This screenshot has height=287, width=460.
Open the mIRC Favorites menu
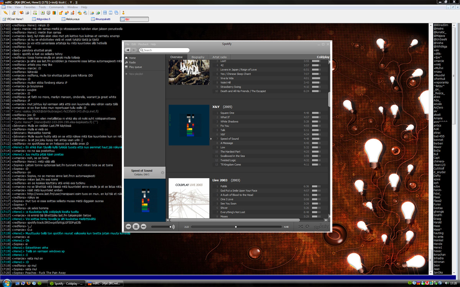click(30, 7)
